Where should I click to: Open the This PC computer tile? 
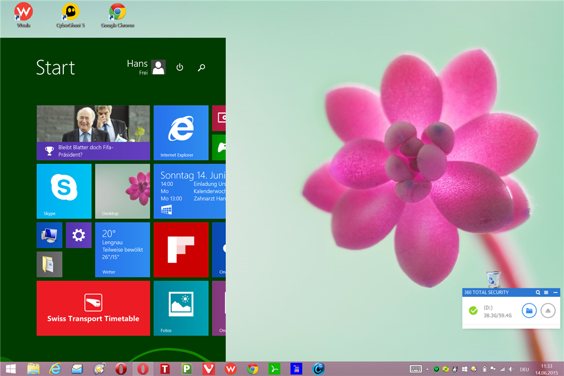tap(49, 235)
